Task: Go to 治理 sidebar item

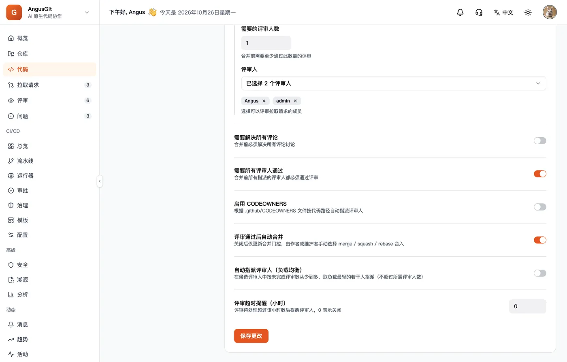Action: click(49, 205)
